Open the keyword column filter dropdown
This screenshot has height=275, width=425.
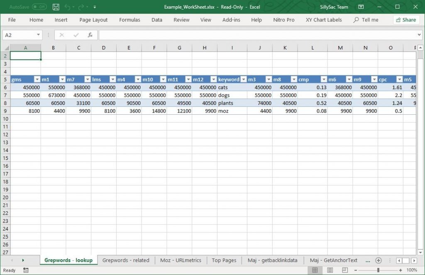click(x=243, y=79)
